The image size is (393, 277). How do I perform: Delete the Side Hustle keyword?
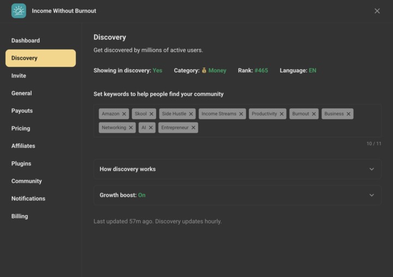(191, 114)
